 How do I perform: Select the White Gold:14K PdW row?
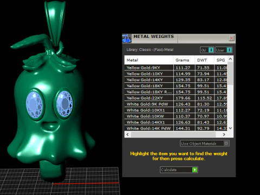point(175,128)
